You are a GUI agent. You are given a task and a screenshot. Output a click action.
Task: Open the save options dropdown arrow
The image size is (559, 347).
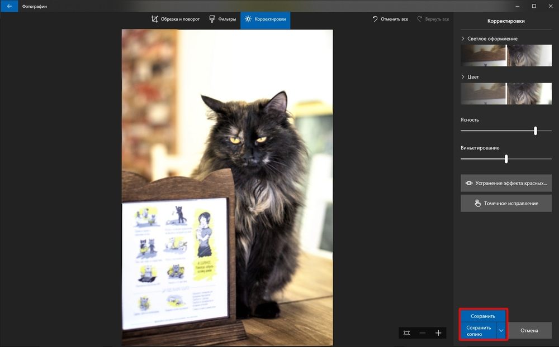pos(501,331)
